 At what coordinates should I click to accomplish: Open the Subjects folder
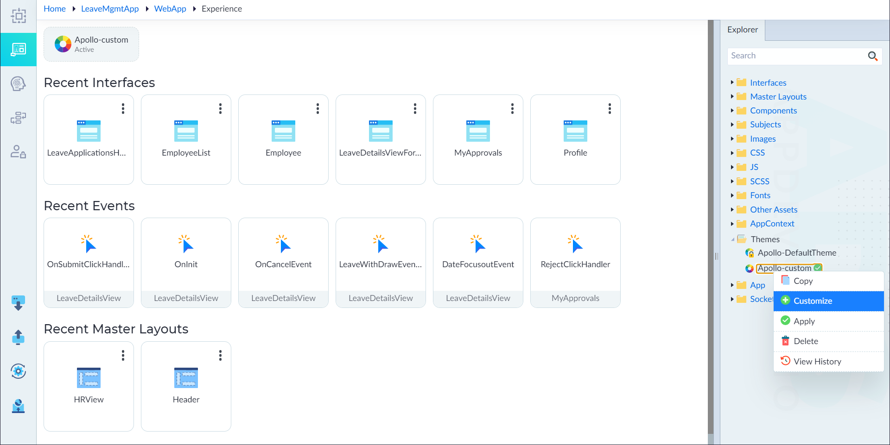[x=765, y=125]
